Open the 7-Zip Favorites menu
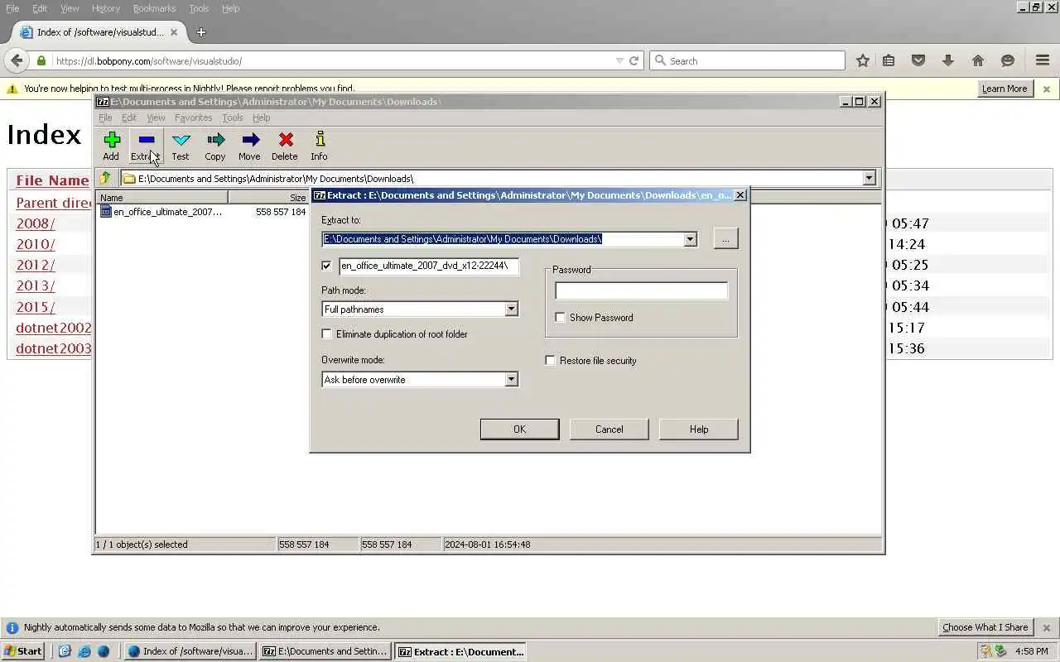Image resolution: width=1060 pixels, height=662 pixels. (193, 118)
